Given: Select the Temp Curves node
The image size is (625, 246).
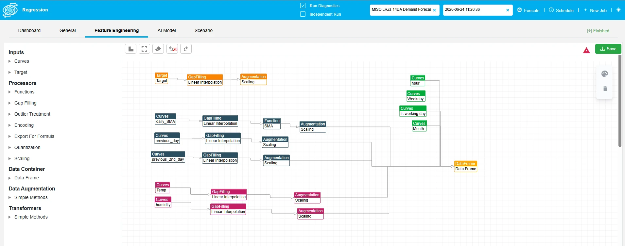Looking at the screenshot, I should 163,188.
